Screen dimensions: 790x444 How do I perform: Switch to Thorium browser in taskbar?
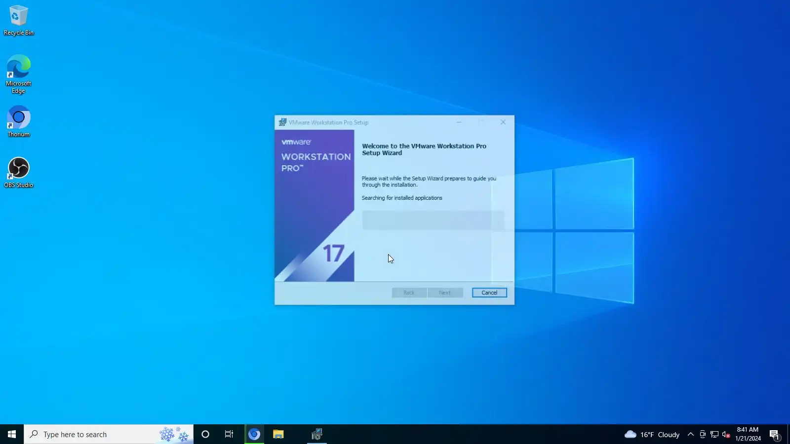254,434
